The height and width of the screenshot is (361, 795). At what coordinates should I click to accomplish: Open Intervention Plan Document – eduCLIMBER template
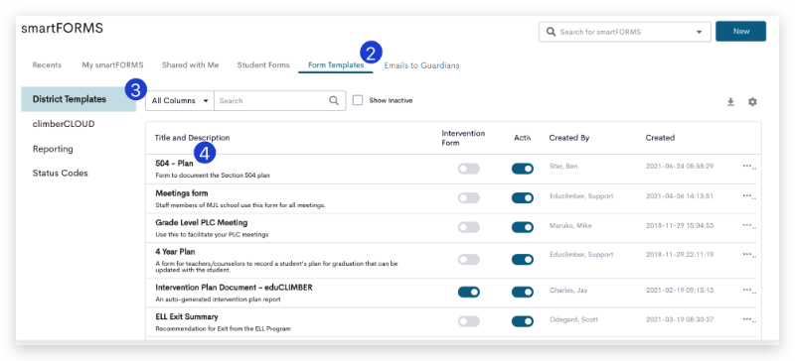[234, 287]
